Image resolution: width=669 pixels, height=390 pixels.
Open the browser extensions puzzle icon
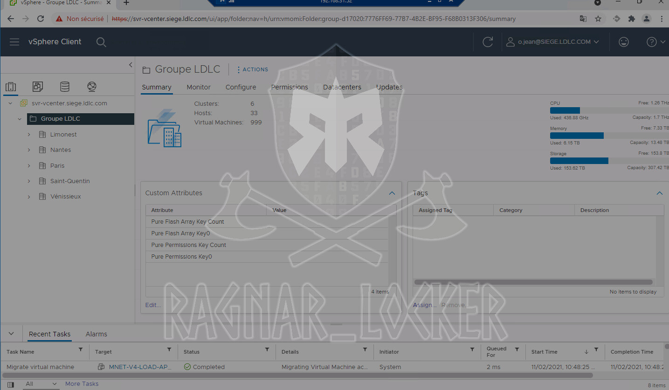coord(632,19)
